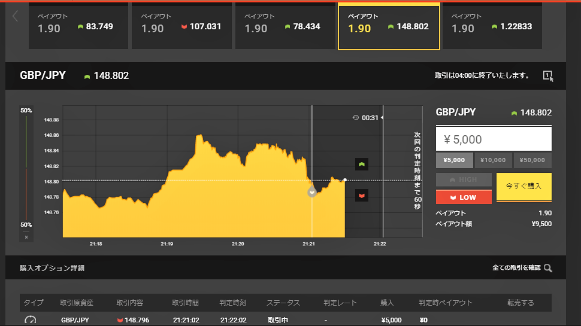
Task: Select the ¥10,000 preset amount
Action: click(494, 160)
